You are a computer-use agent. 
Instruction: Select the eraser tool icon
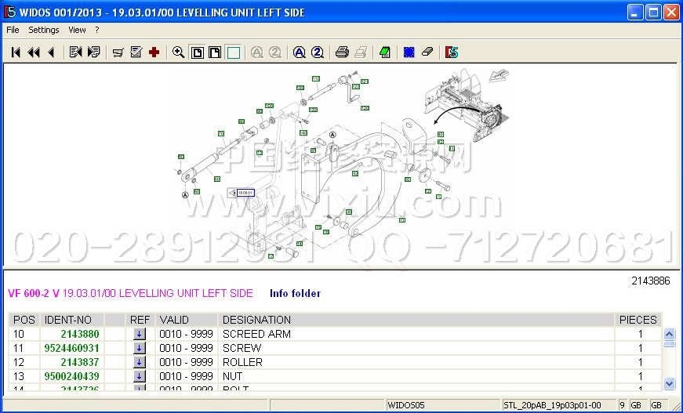coord(427,53)
